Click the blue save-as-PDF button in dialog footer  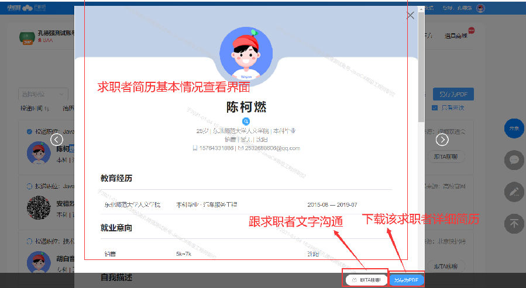406,280
